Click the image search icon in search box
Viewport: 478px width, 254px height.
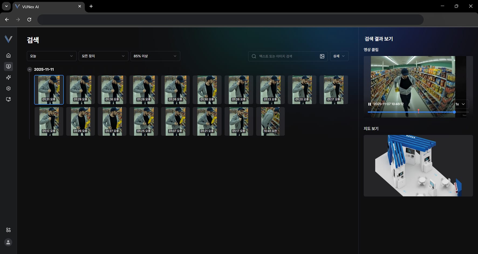point(322,56)
